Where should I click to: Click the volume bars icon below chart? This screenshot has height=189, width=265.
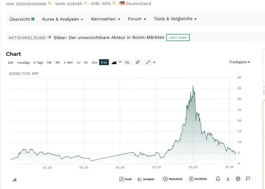[15, 180]
